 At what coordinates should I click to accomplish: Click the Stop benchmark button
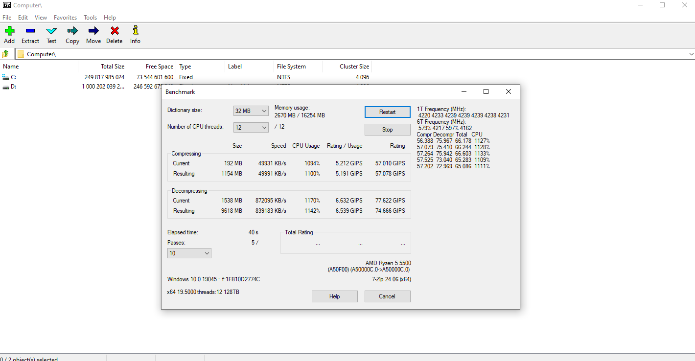click(x=388, y=130)
